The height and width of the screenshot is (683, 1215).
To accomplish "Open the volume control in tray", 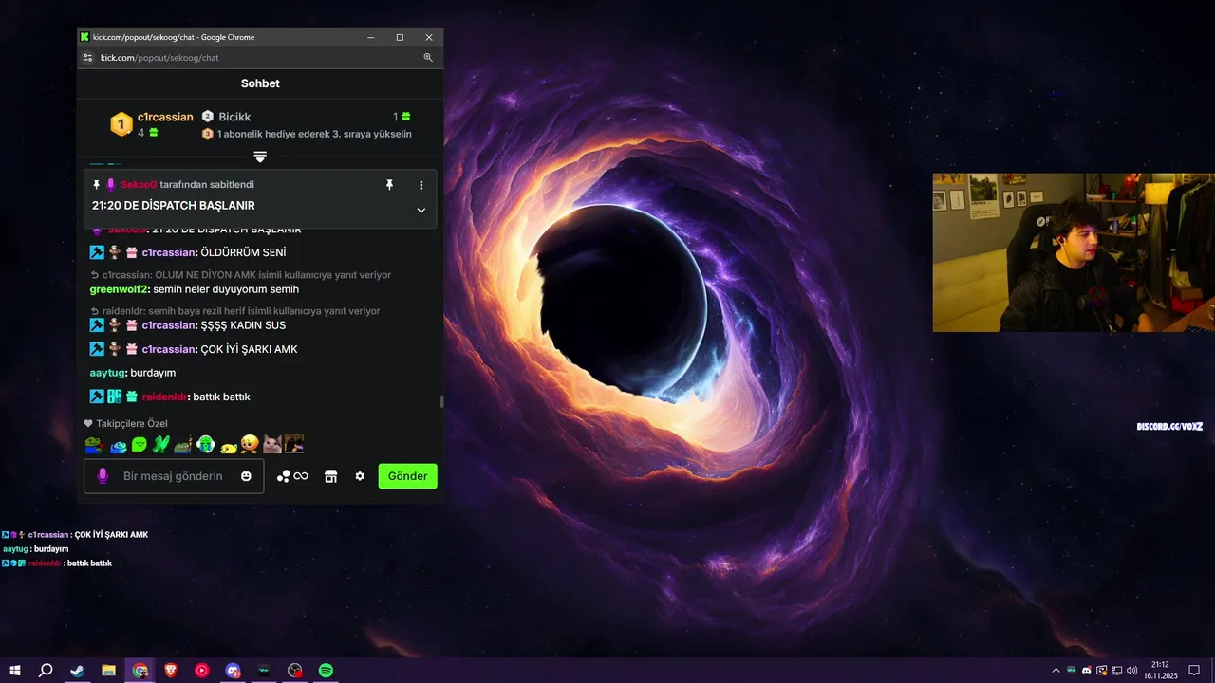I will [x=1131, y=671].
